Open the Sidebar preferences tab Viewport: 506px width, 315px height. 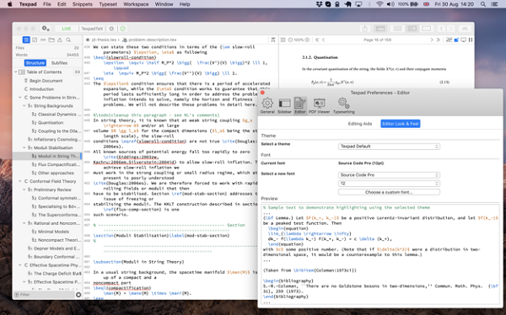click(x=284, y=106)
